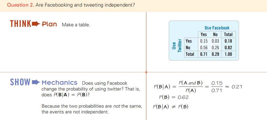Click the 'P(B) = 0.62' equation
The height and width of the screenshot is (120, 267).
[174, 97]
